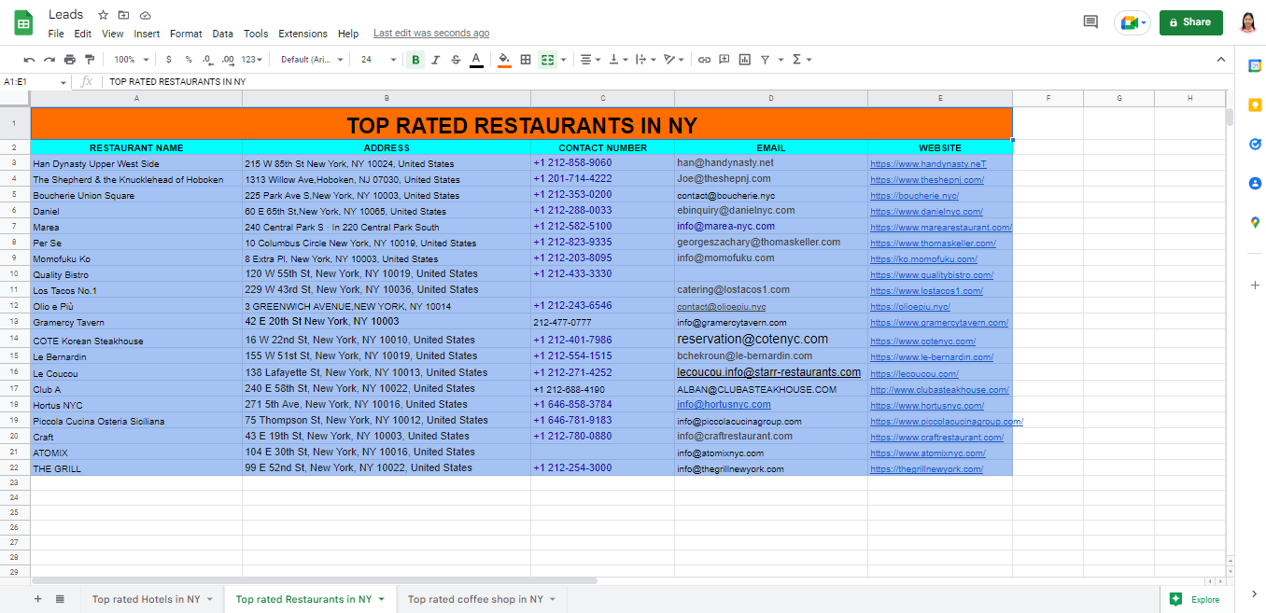Move the document to a folder

(124, 15)
